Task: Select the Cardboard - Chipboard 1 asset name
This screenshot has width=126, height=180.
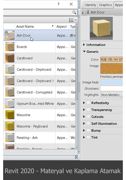Action: point(35,81)
